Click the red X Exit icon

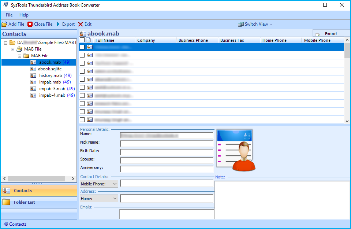pyautogui.click(x=81, y=24)
